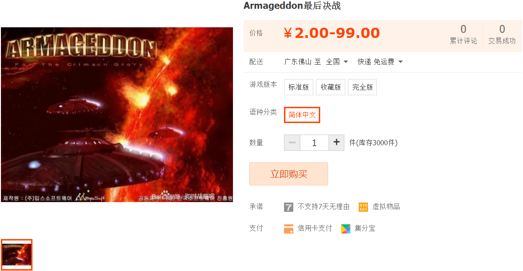
Task: Select the small product thumbnail
Action: 17,255
